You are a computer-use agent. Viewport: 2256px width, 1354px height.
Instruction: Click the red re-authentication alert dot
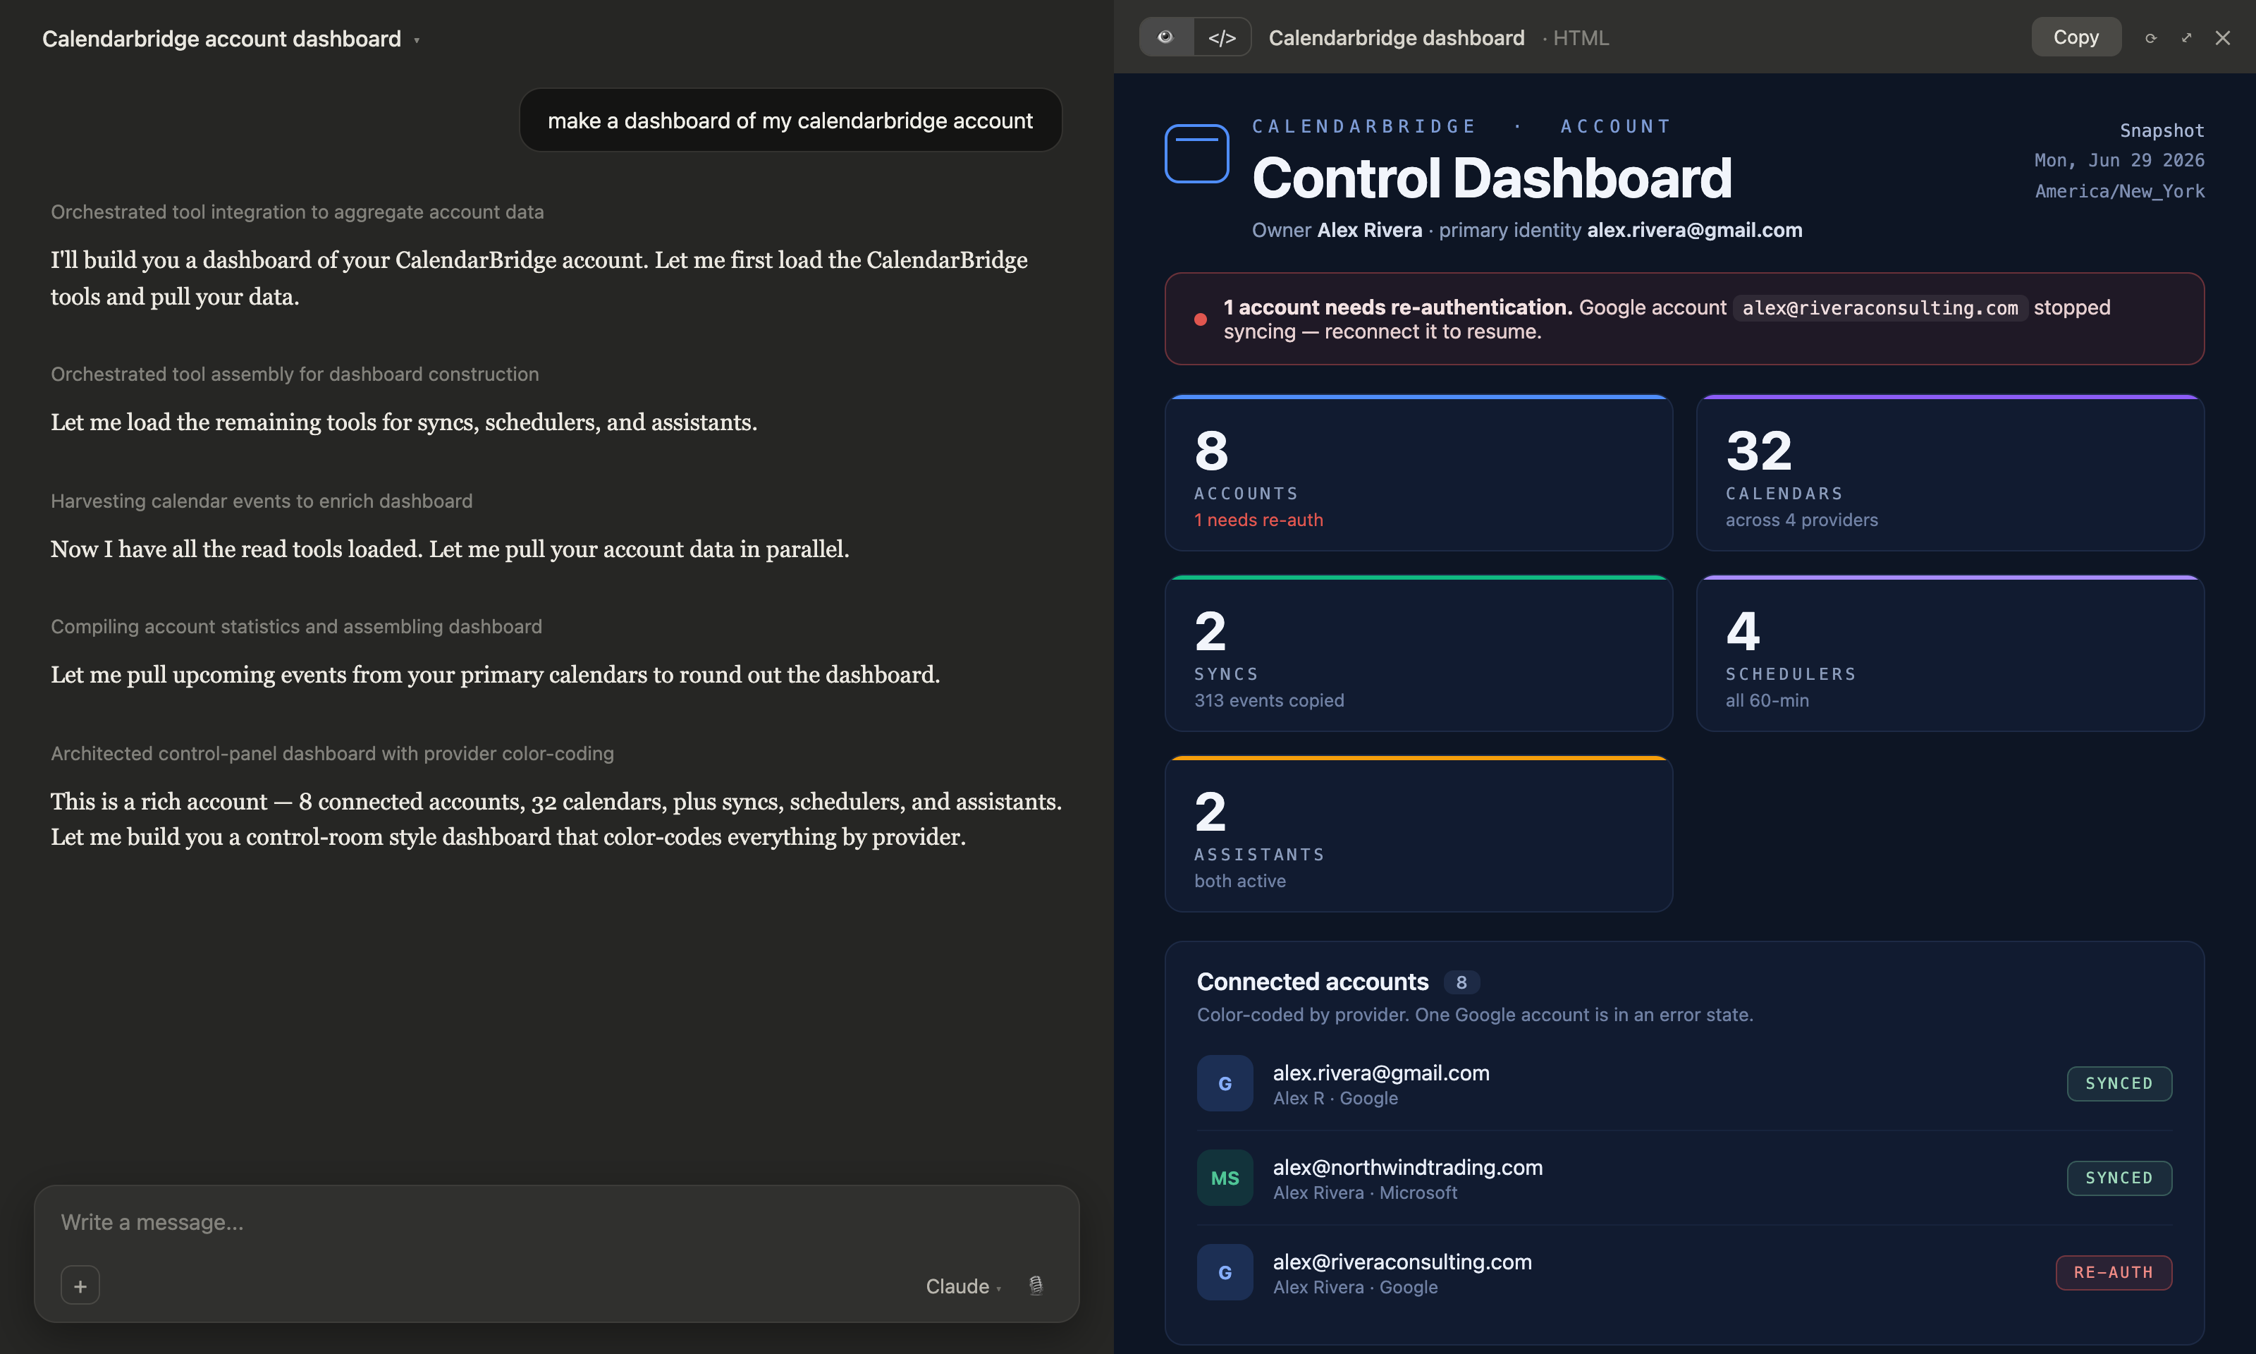pyautogui.click(x=1200, y=319)
